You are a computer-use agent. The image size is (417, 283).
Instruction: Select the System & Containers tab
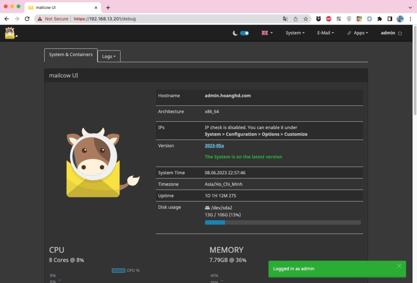[71, 55]
